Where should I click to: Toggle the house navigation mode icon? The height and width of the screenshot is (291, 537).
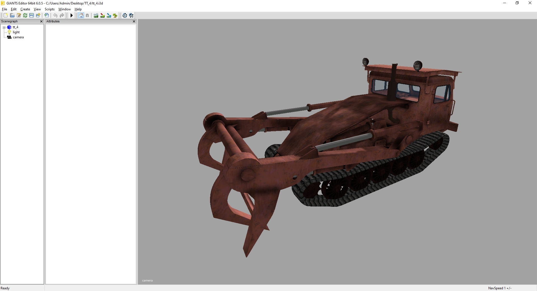tap(81, 15)
